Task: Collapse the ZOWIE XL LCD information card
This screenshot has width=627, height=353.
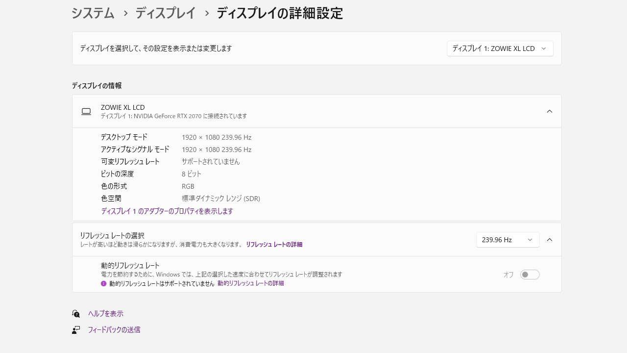Action: coord(550,111)
